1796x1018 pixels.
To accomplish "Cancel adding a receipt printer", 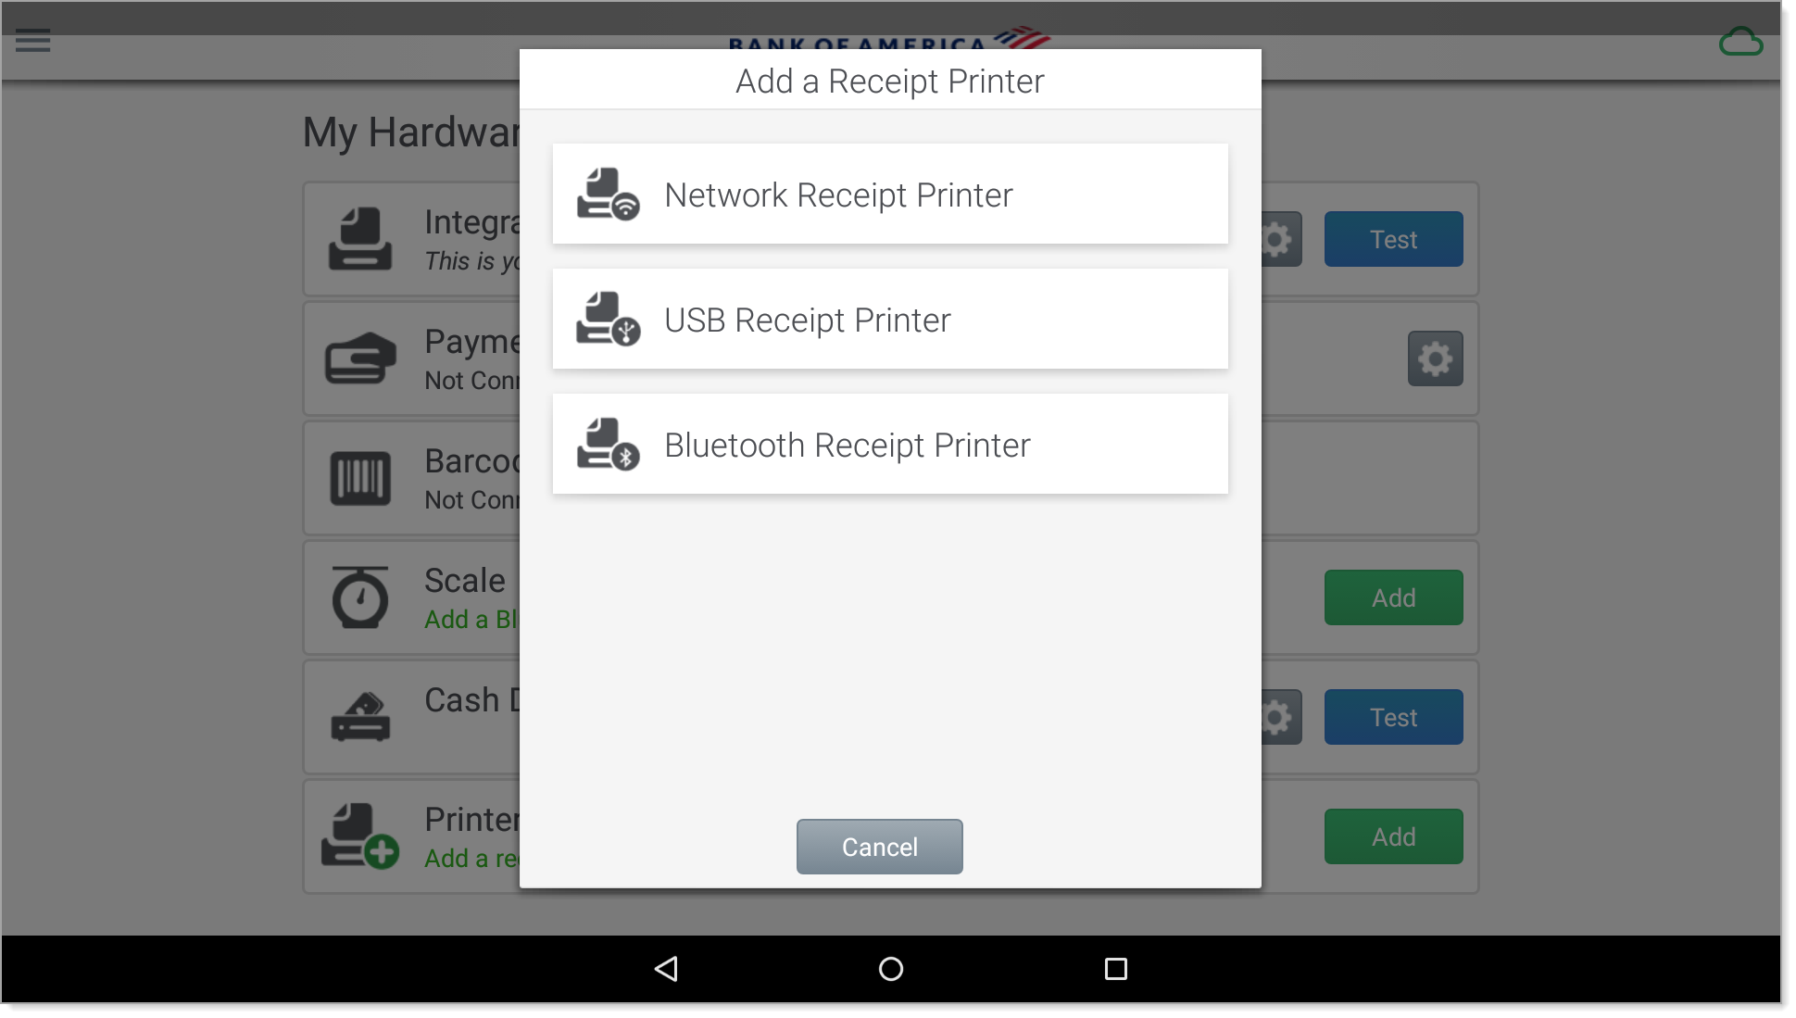I will pyautogui.click(x=880, y=847).
